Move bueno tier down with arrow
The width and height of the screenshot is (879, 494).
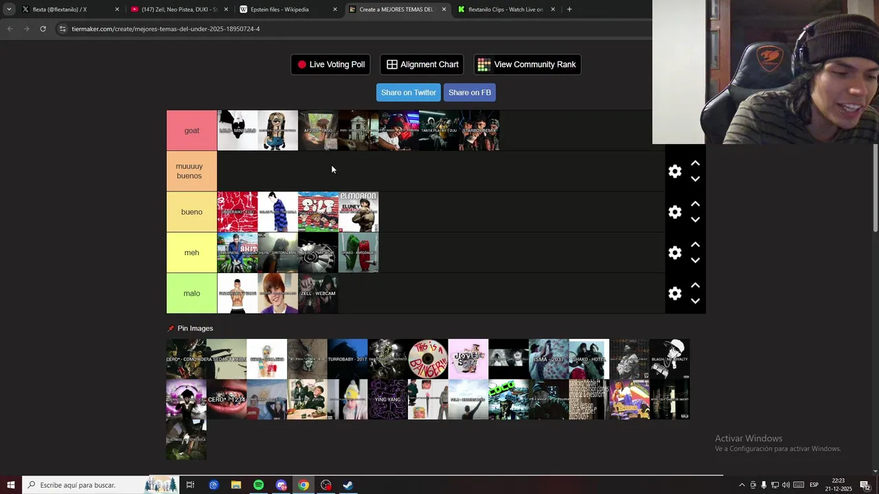[x=695, y=220]
